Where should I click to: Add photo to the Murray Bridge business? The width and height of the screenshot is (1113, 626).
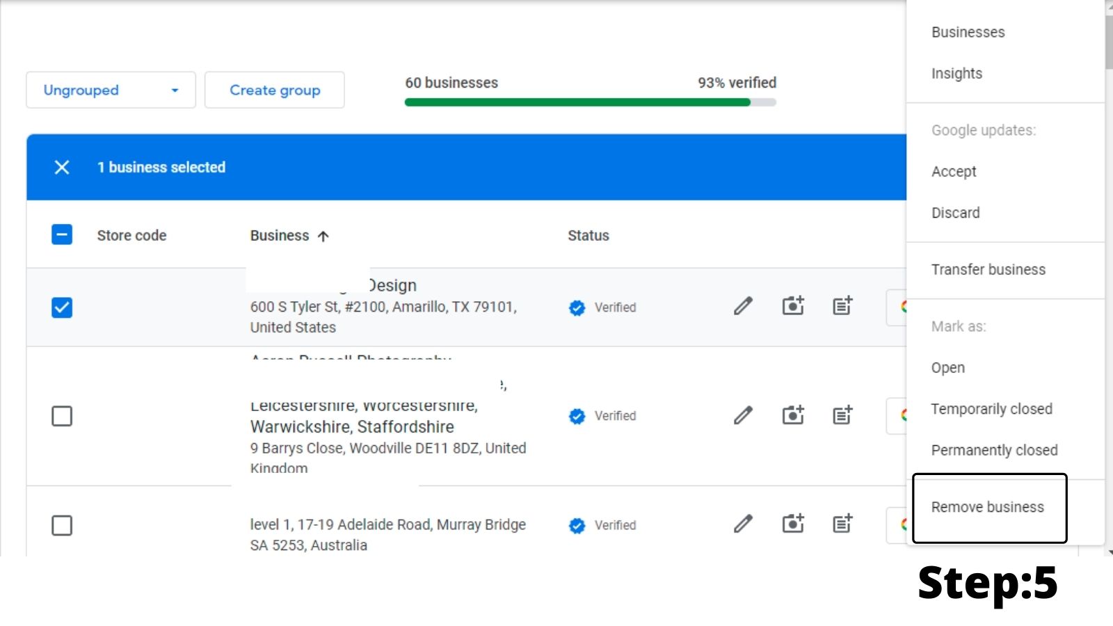point(793,524)
